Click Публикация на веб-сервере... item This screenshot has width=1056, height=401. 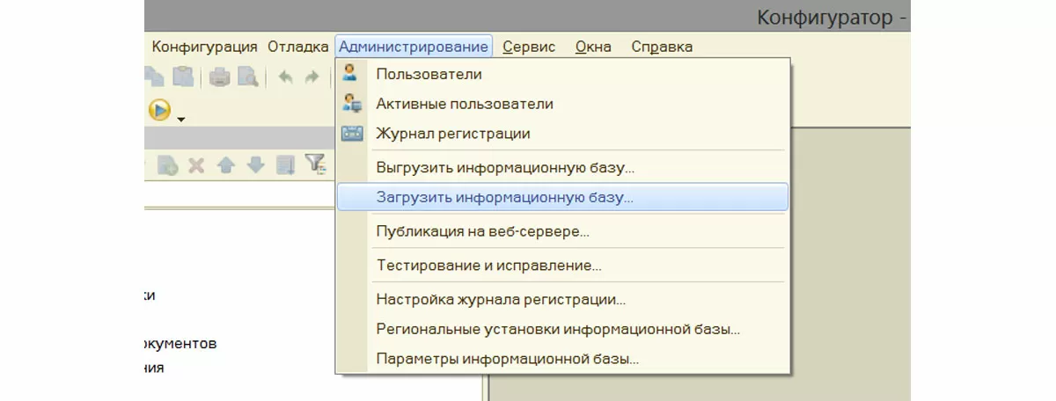[x=482, y=232]
